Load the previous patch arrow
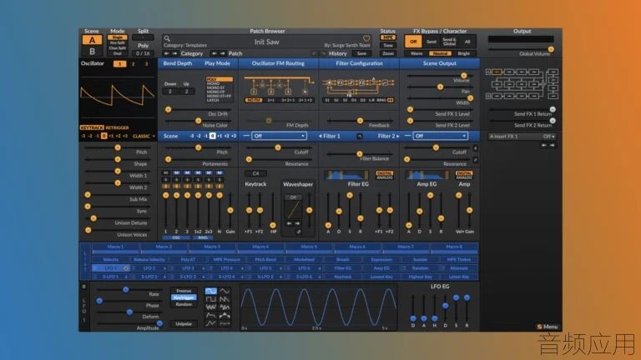 point(215,53)
